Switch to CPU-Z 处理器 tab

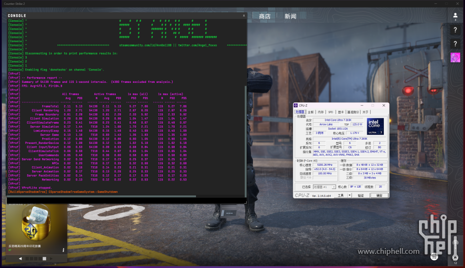[299, 112]
